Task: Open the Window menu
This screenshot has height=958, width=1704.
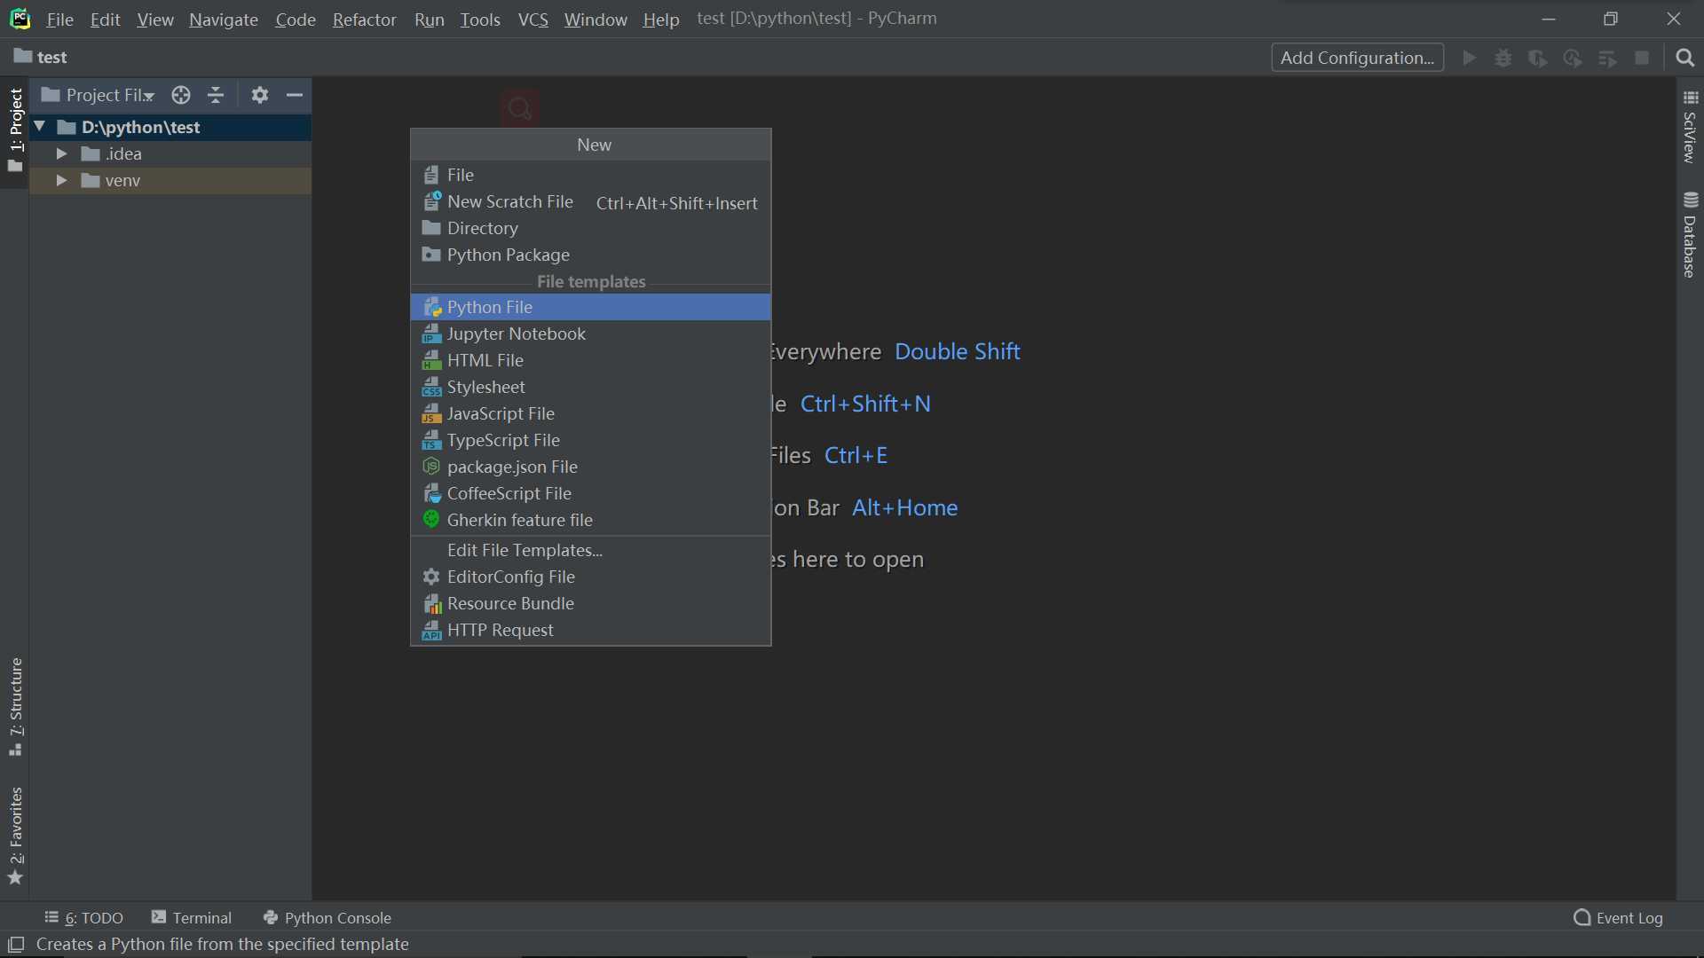Action: [x=596, y=19]
